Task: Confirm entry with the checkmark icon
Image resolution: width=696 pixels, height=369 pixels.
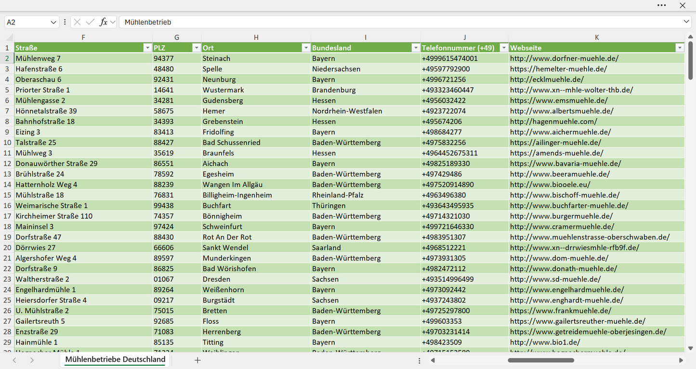Action: point(90,22)
